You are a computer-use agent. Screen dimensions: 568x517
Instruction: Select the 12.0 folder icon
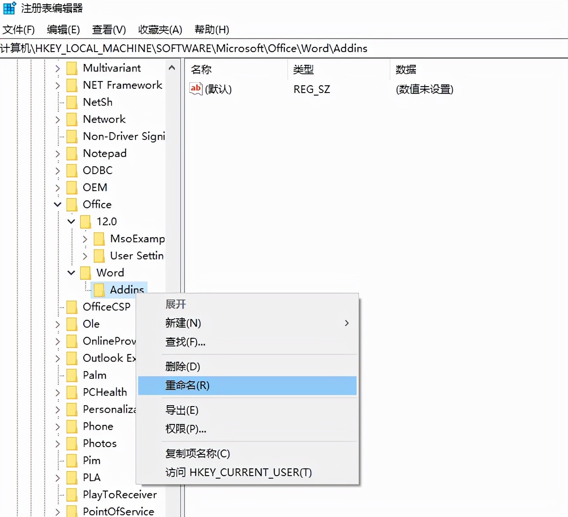86,222
